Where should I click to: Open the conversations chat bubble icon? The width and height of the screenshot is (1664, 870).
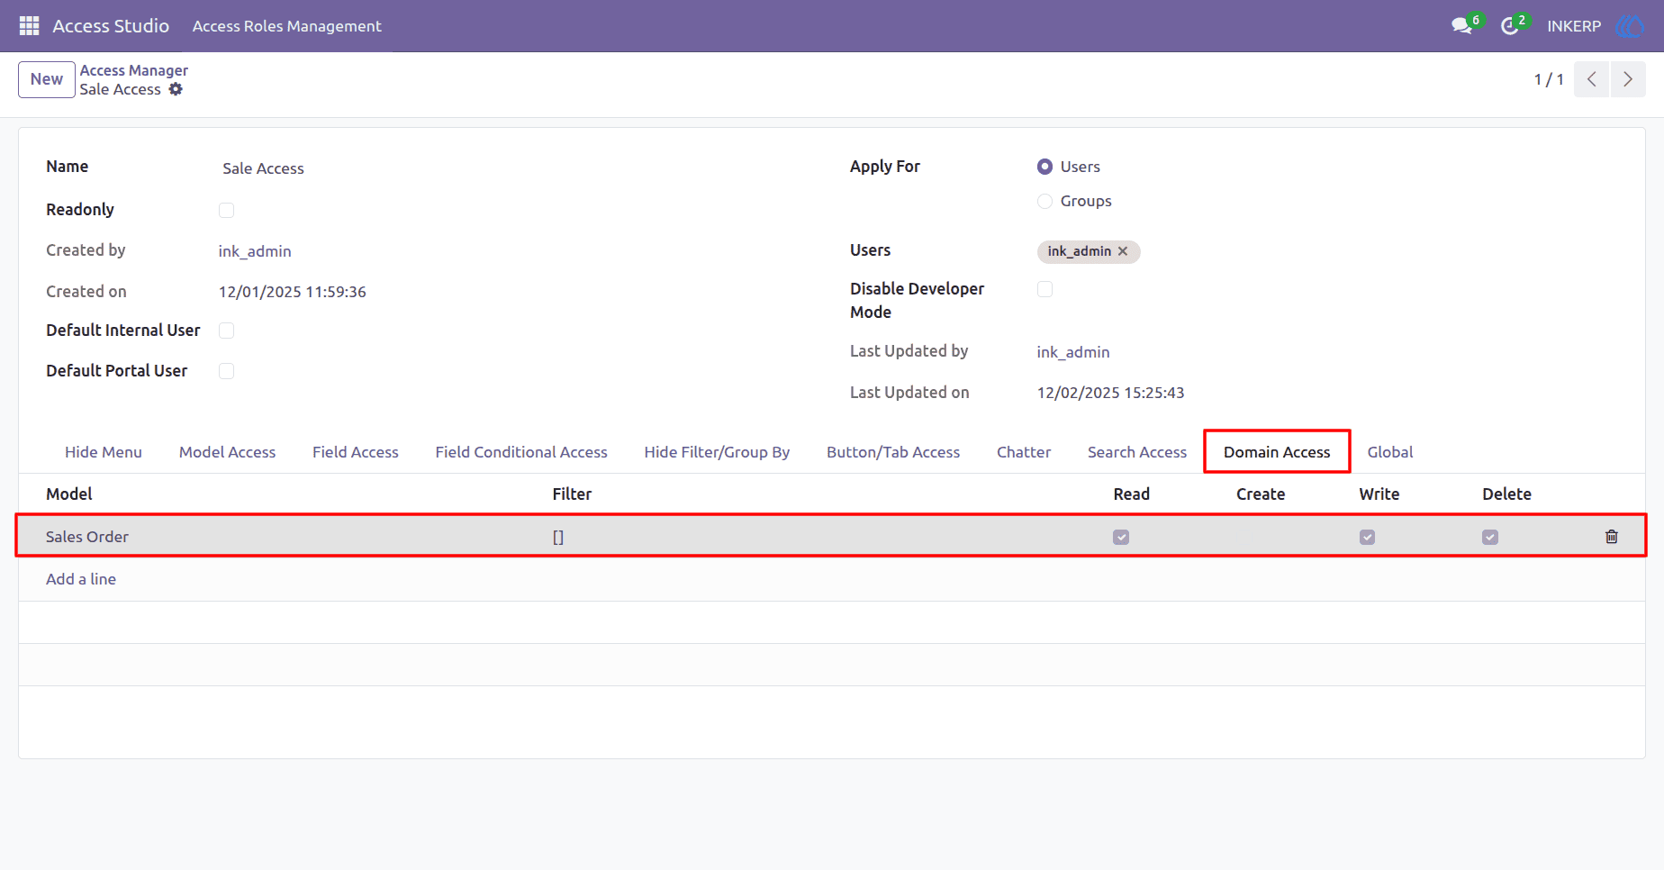[x=1461, y=26]
